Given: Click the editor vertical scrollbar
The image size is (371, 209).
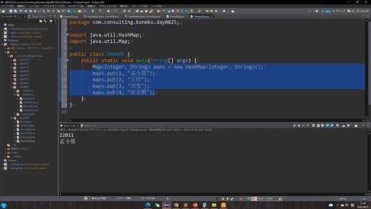Looking at the screenshot, I should (x=367, y=69).
